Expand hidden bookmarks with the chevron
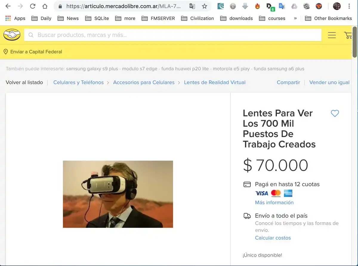358x266 pixels. (x=295, y=18)
